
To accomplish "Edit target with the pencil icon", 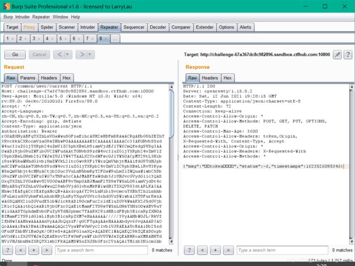I will [337, 55].
